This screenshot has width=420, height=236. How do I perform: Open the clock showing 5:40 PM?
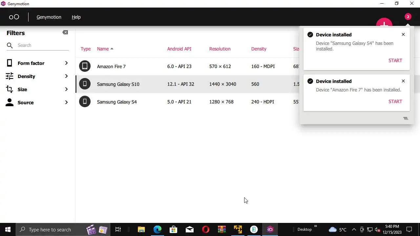point(392,229)
